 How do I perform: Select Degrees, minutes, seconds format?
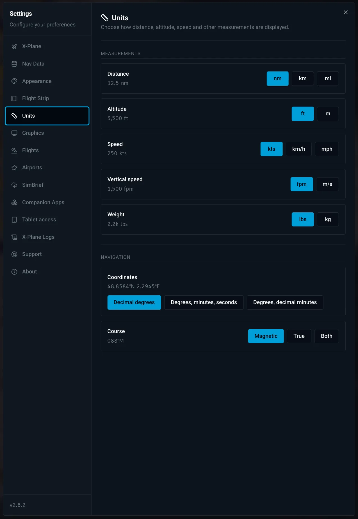(204, 302)
